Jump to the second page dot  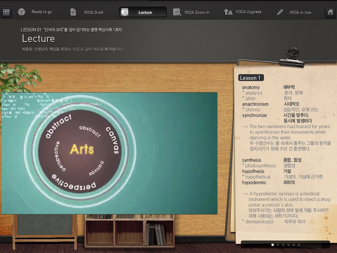pos(278,245)
